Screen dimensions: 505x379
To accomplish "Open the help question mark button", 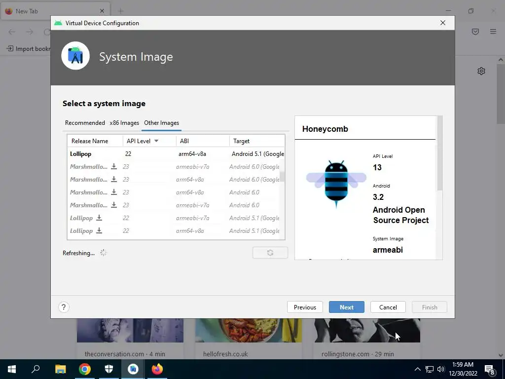I will pyautogui.click(x=64, y=307).
